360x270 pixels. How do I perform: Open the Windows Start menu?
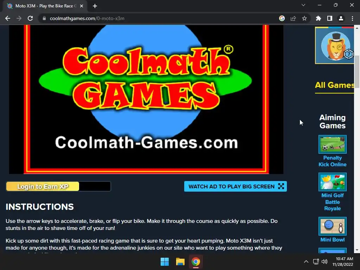pyautogui.click(x=165, y=262)
